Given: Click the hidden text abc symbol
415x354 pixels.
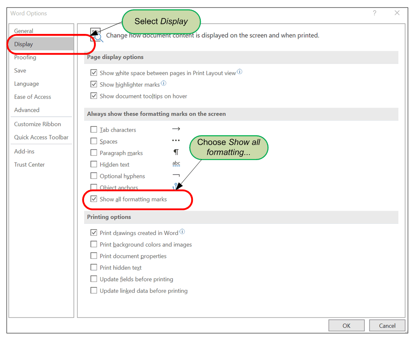Looking at the screenshot, I should click(x=176, y=163).
